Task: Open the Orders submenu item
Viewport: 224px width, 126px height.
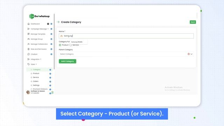Action: 36,81
